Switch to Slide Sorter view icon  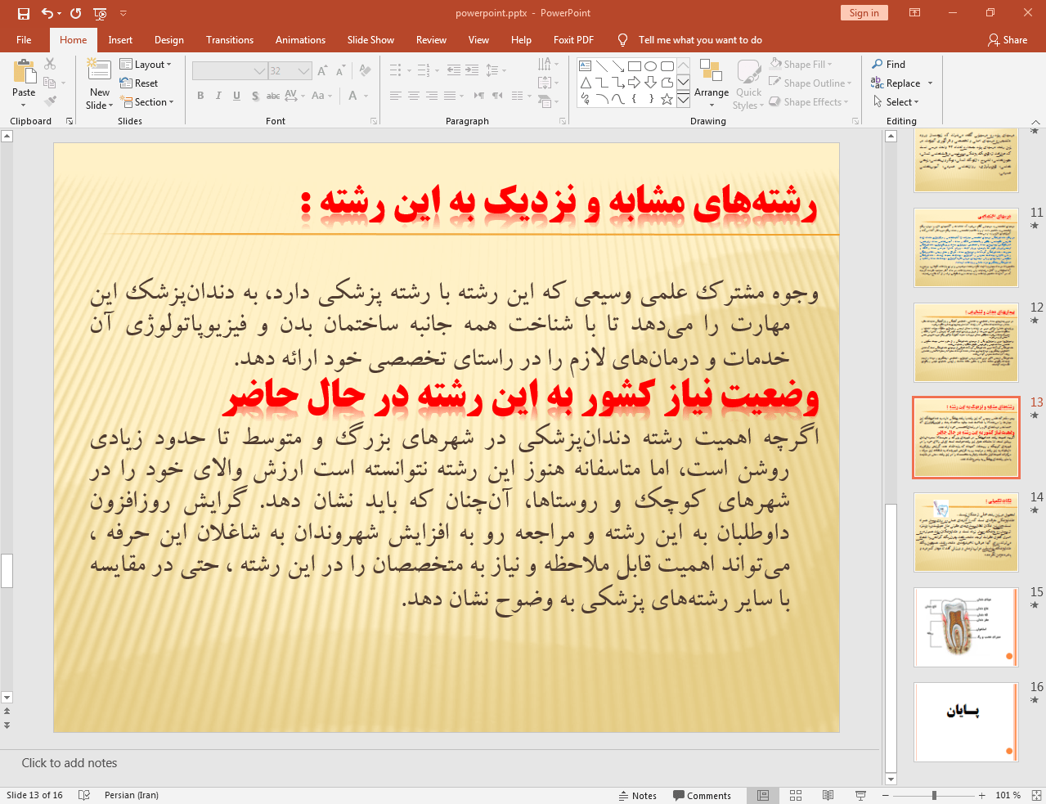(796, 795)
